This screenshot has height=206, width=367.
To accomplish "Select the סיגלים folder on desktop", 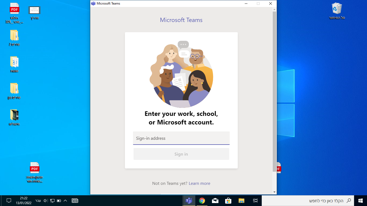I will 15,117.
